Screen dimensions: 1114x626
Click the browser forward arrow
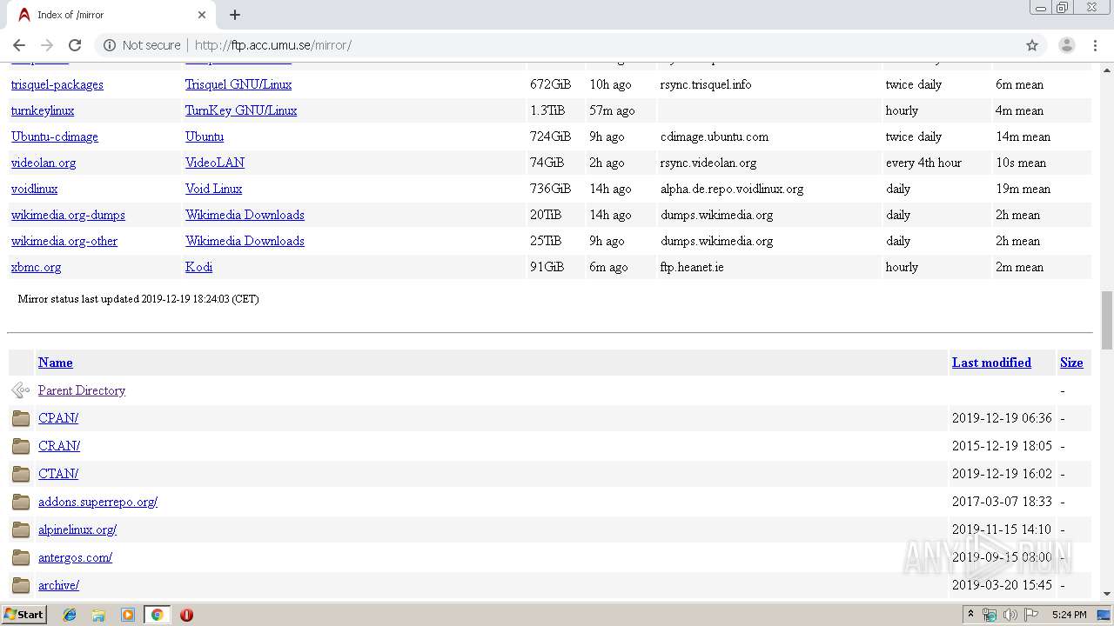click(x=47, y=45)
